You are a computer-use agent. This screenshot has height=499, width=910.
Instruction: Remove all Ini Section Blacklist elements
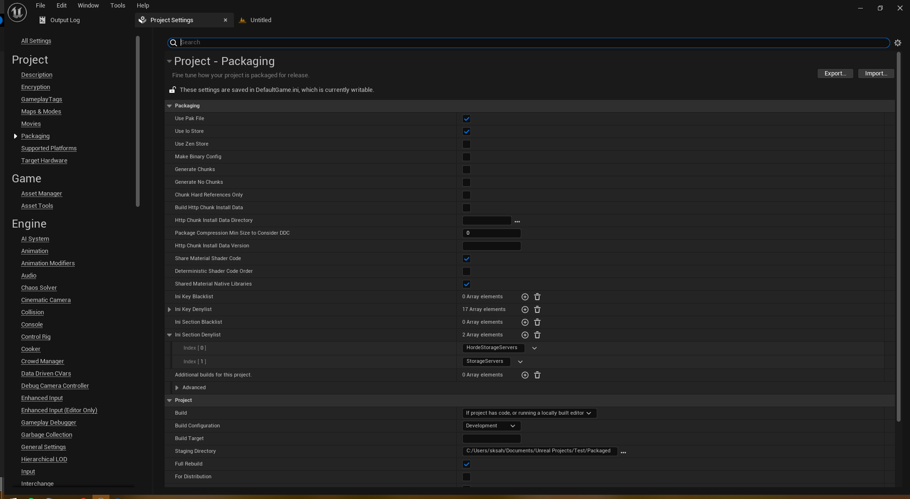(x=537, y=322)
